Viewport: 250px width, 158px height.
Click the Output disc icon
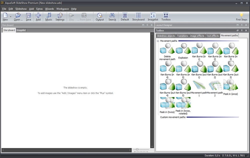100,15
